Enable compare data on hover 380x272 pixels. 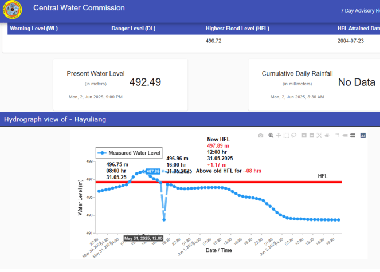[352, 136]
